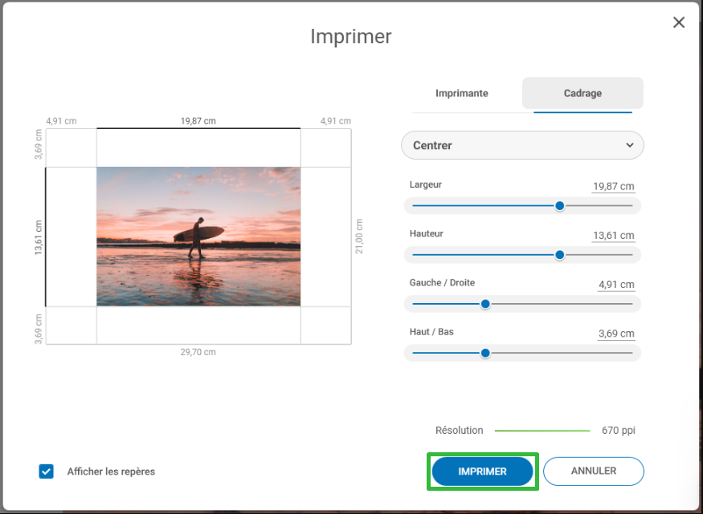Viewport: 703px width, 514px height.
Task: Click the Haut / Bas slider handle
Action: click(485, 353)
